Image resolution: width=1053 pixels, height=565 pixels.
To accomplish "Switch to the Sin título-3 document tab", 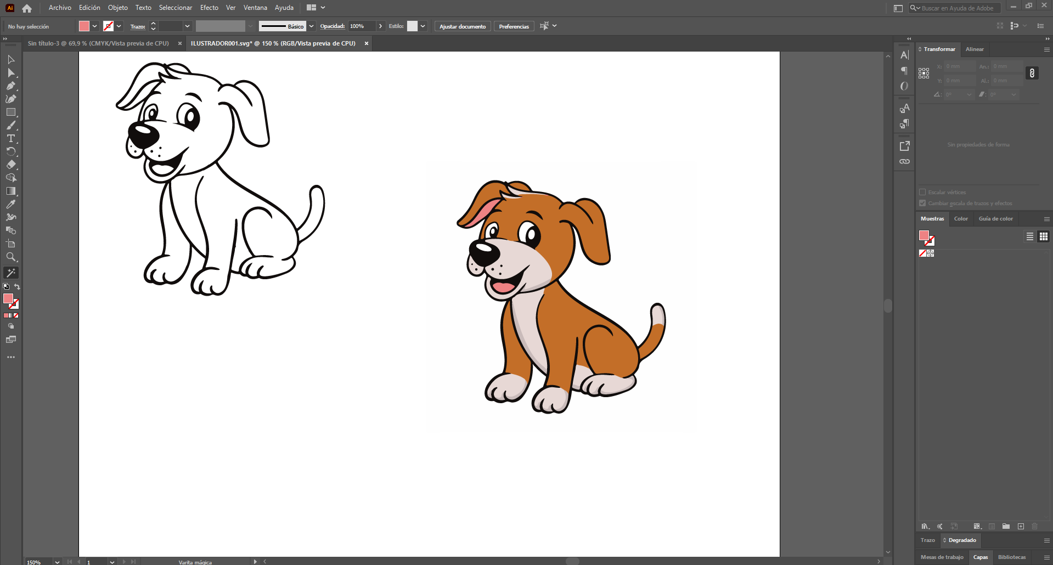I will coord(99,43).
